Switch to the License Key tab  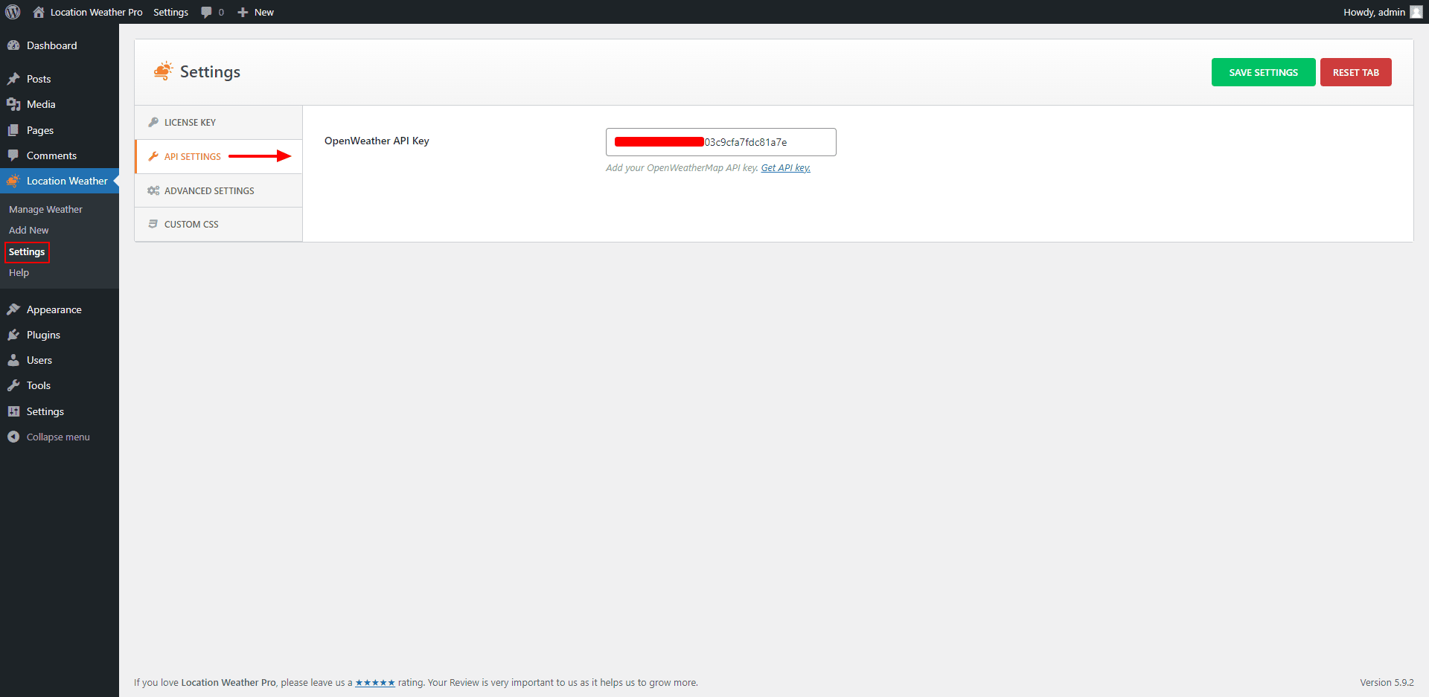coord(190,122)
